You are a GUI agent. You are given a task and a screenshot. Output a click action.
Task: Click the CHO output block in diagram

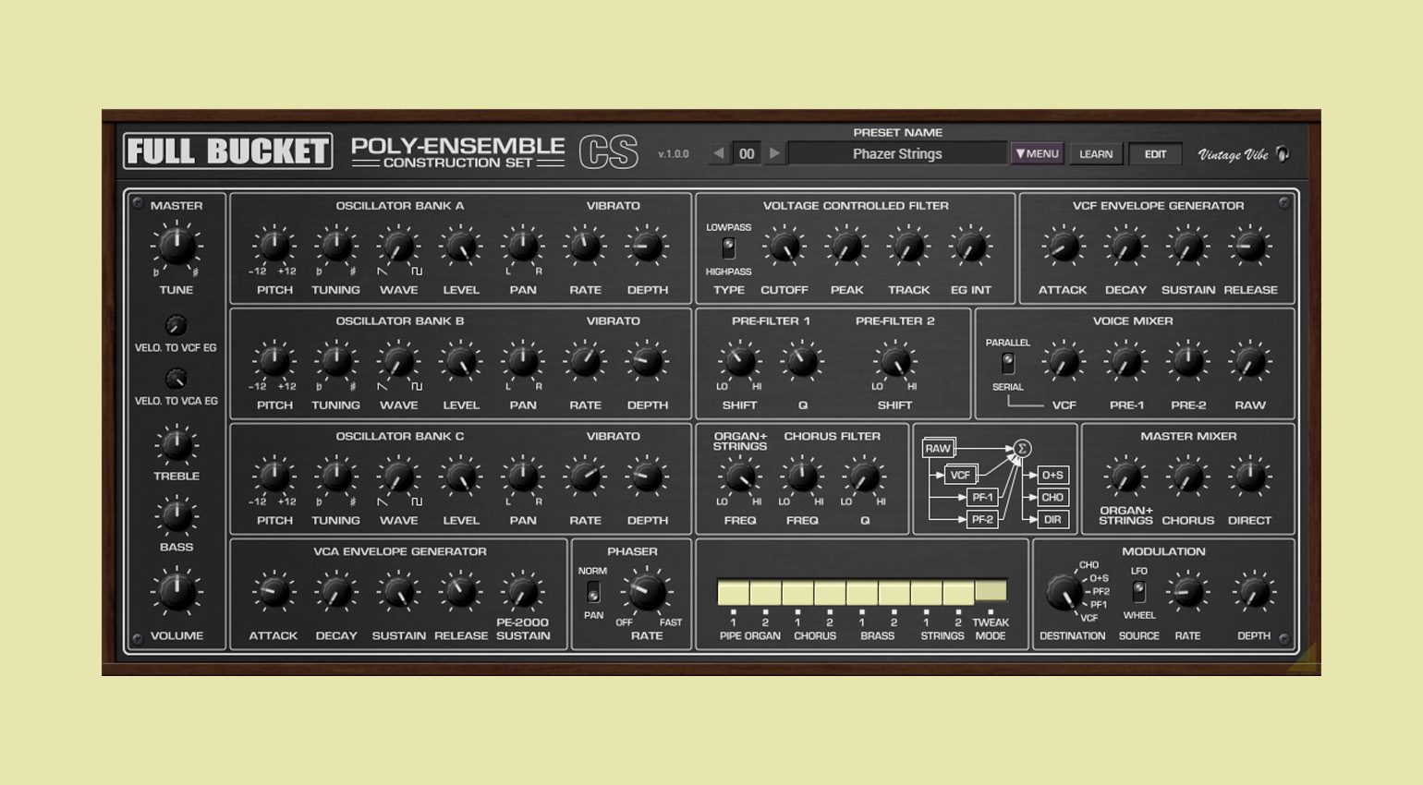[1052, 497]
